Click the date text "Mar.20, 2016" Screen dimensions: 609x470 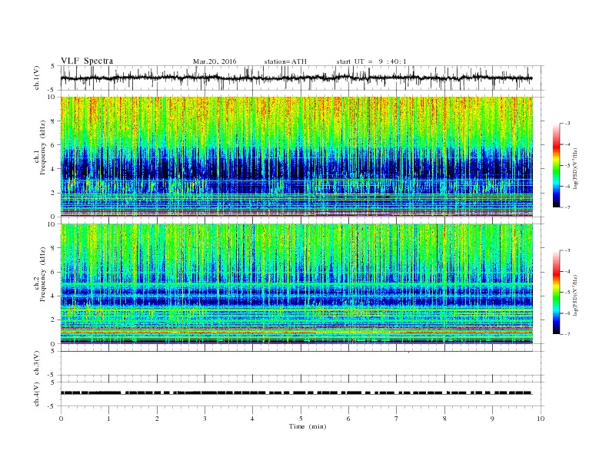[215, 61]
